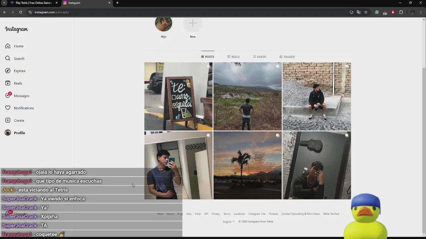Open the Meta Verified footer link

pos(331,214)
